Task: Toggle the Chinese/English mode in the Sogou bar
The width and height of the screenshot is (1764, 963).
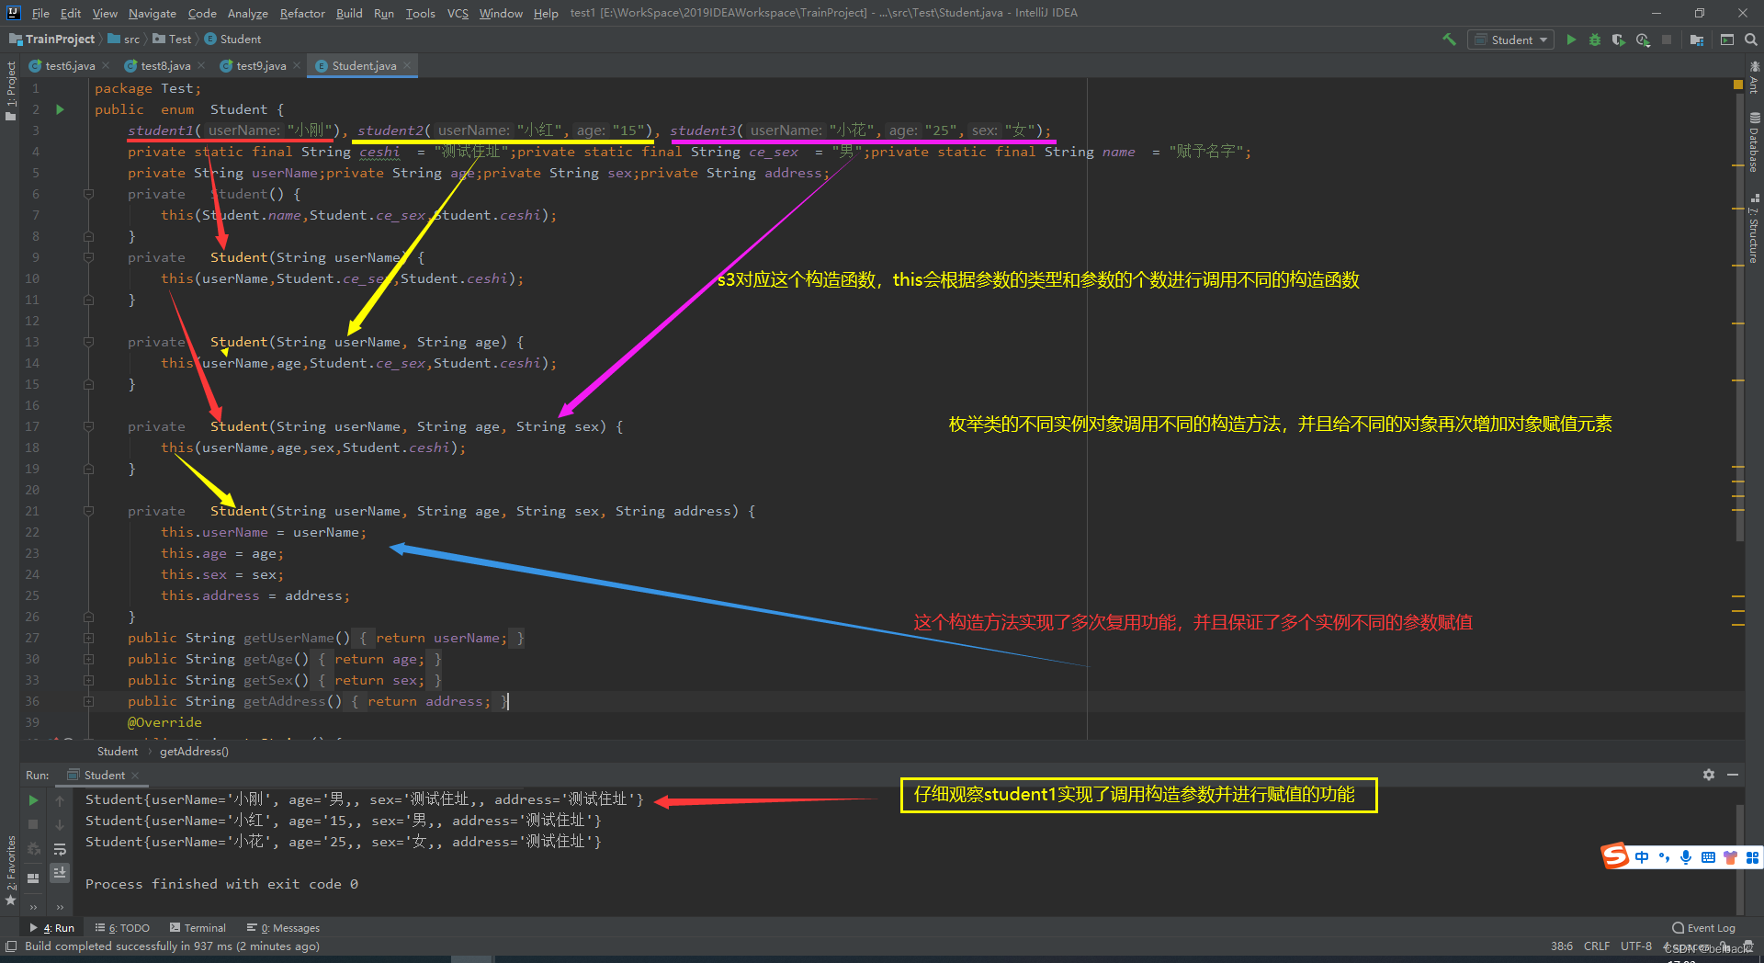Action: (1642, 857)
